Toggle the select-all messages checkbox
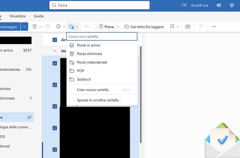Viewport: 240px width, 158px height. pos(55,40)
